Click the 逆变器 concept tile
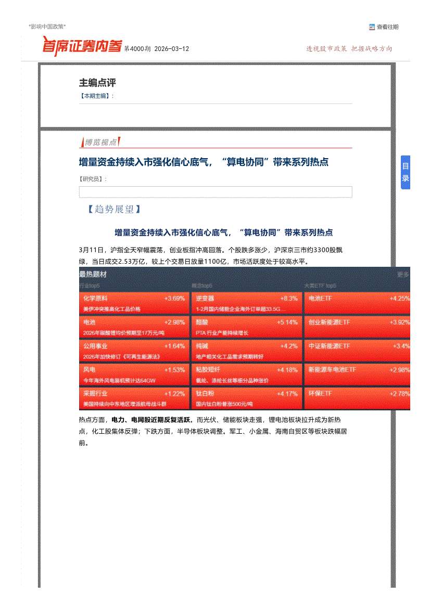The height and width of the screenshot is (608, 430). [246, 303]
